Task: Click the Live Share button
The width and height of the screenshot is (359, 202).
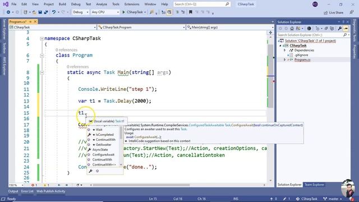Action: [x=334, y=12]
